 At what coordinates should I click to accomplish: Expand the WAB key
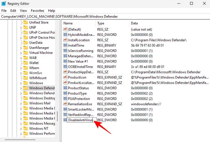21,58
